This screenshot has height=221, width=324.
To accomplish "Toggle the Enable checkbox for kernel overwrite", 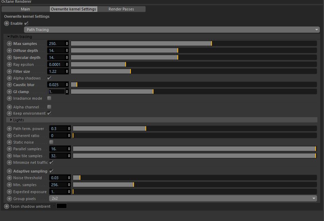I will tap(26, 23).
